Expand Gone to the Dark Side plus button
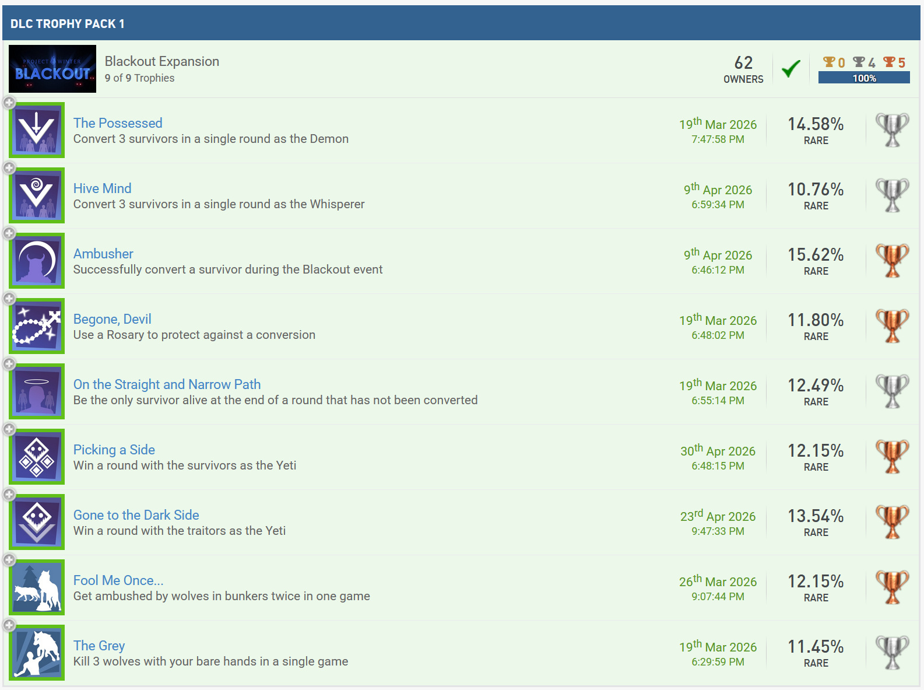This screenshot has width=924, height=690. [x=9, y=495]
